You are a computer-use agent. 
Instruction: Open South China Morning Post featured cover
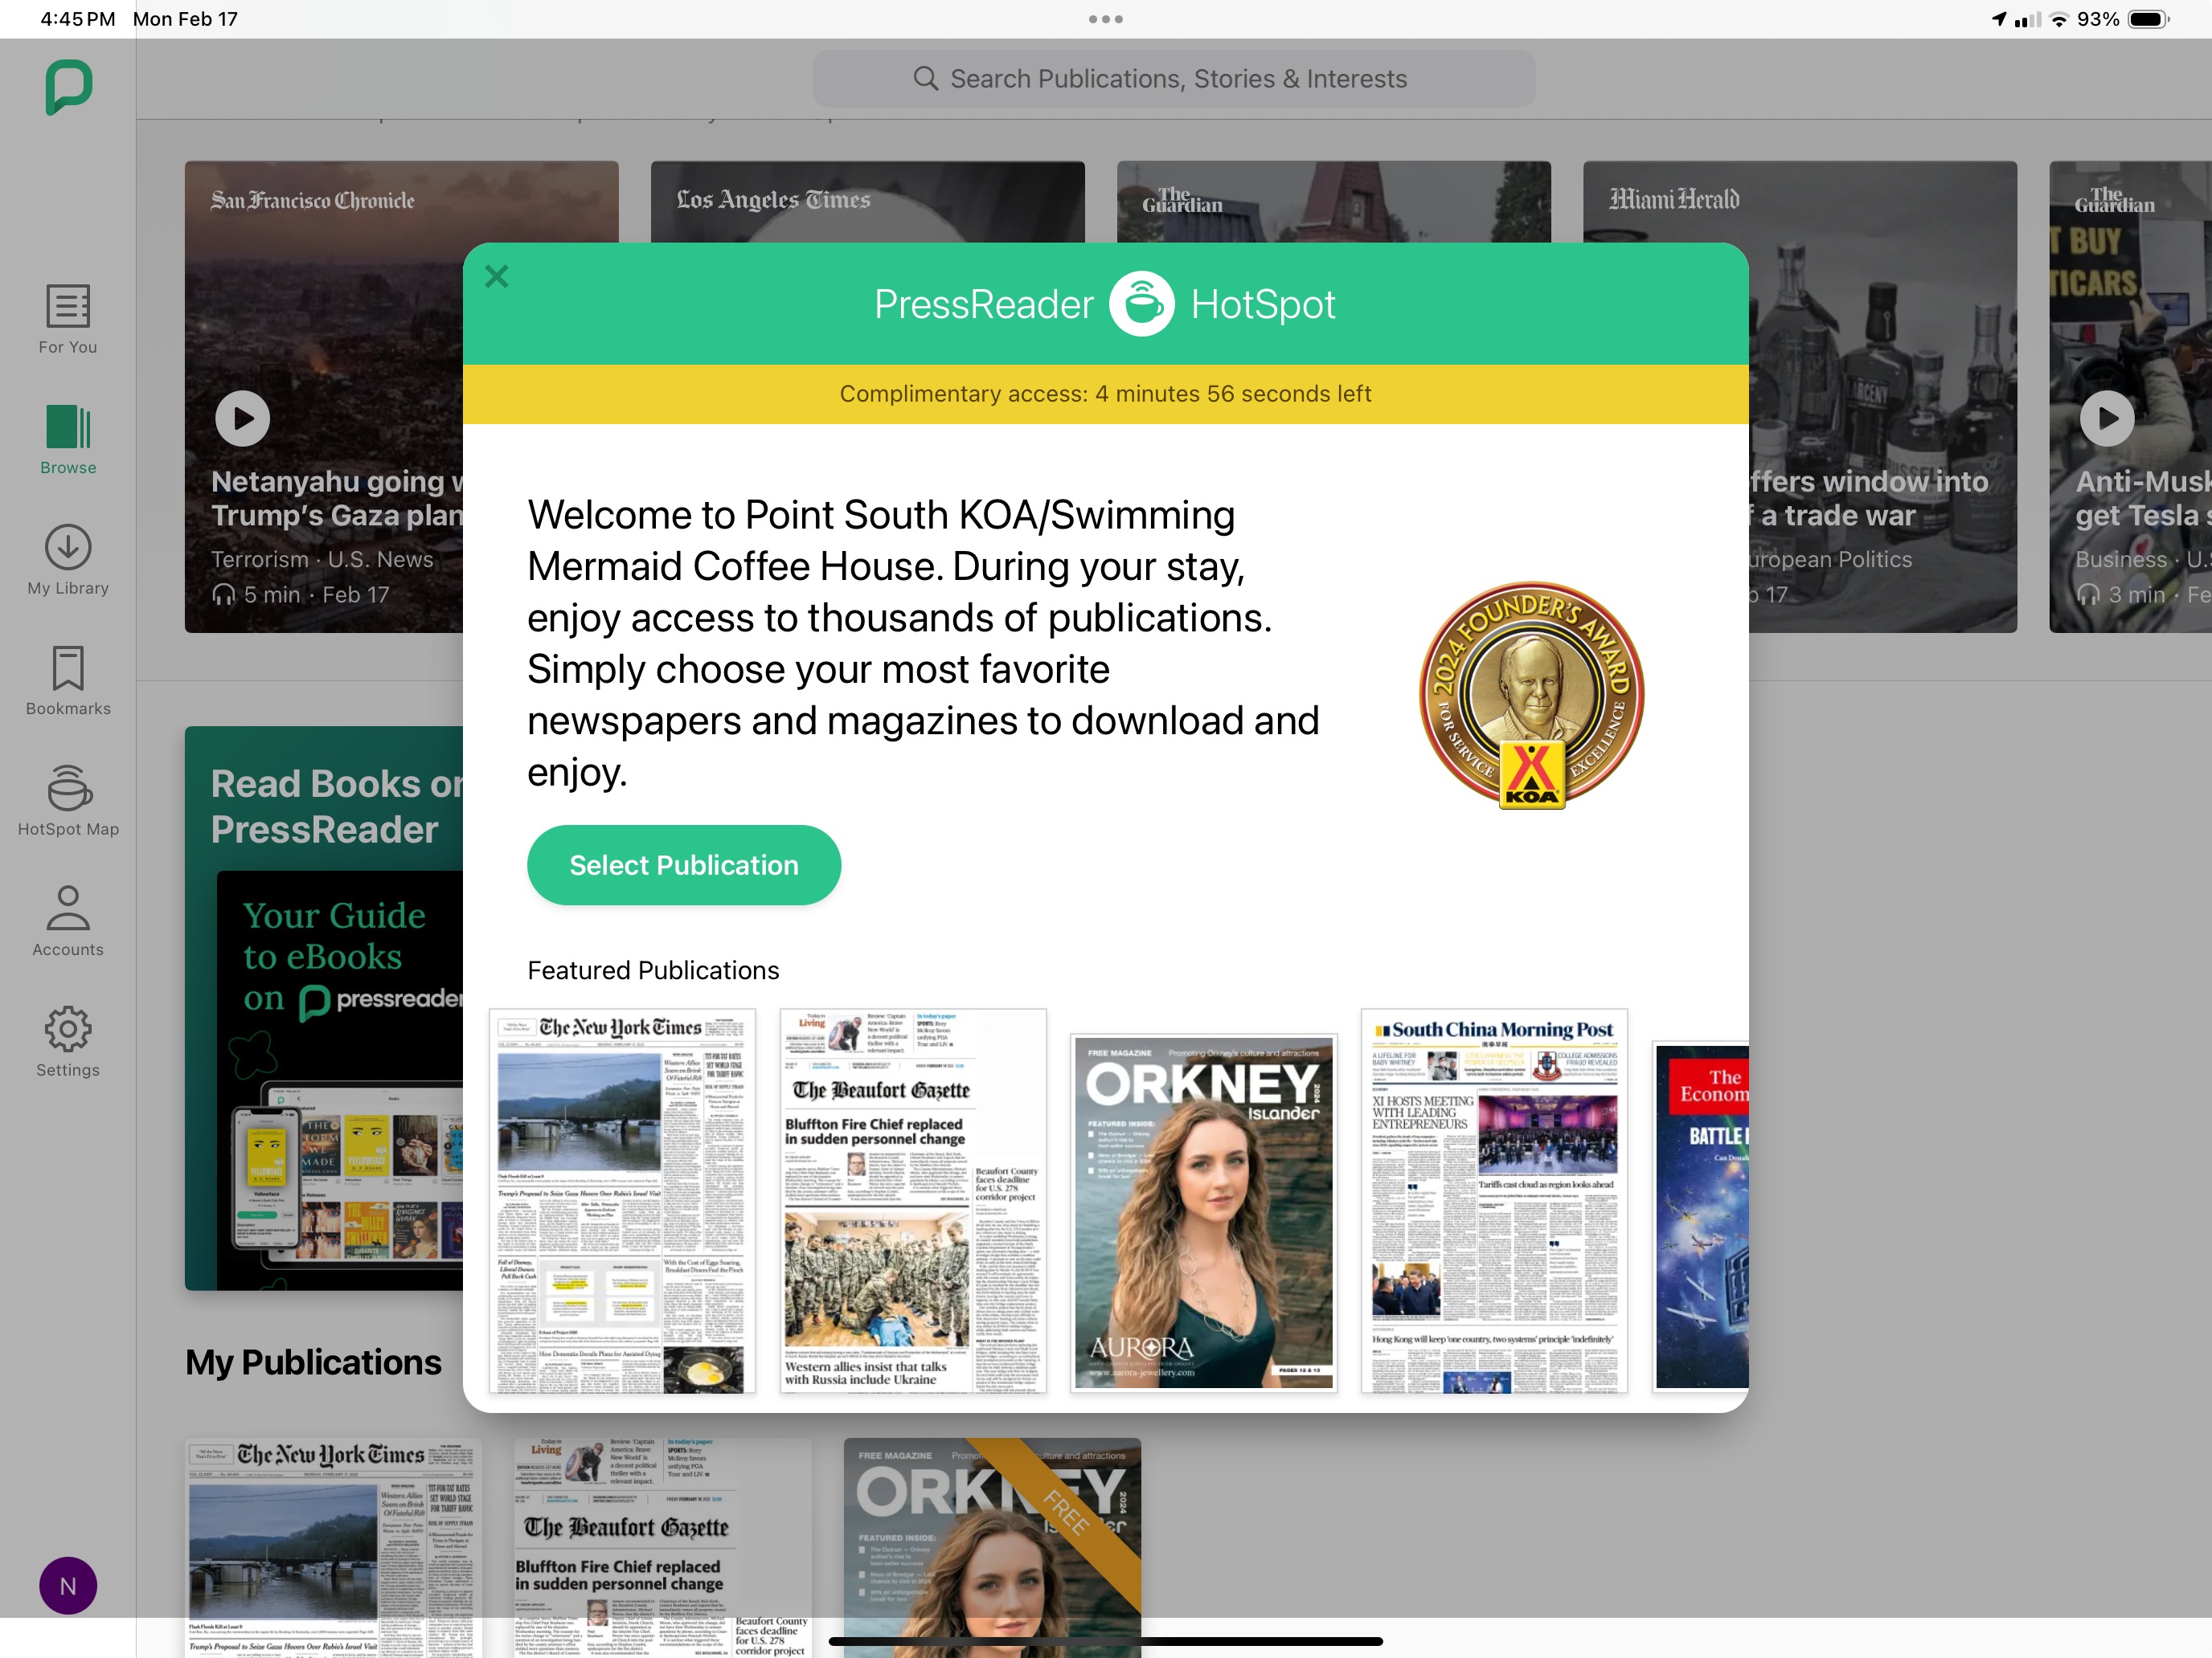pyautogui.click(x=1494, y=1201)
